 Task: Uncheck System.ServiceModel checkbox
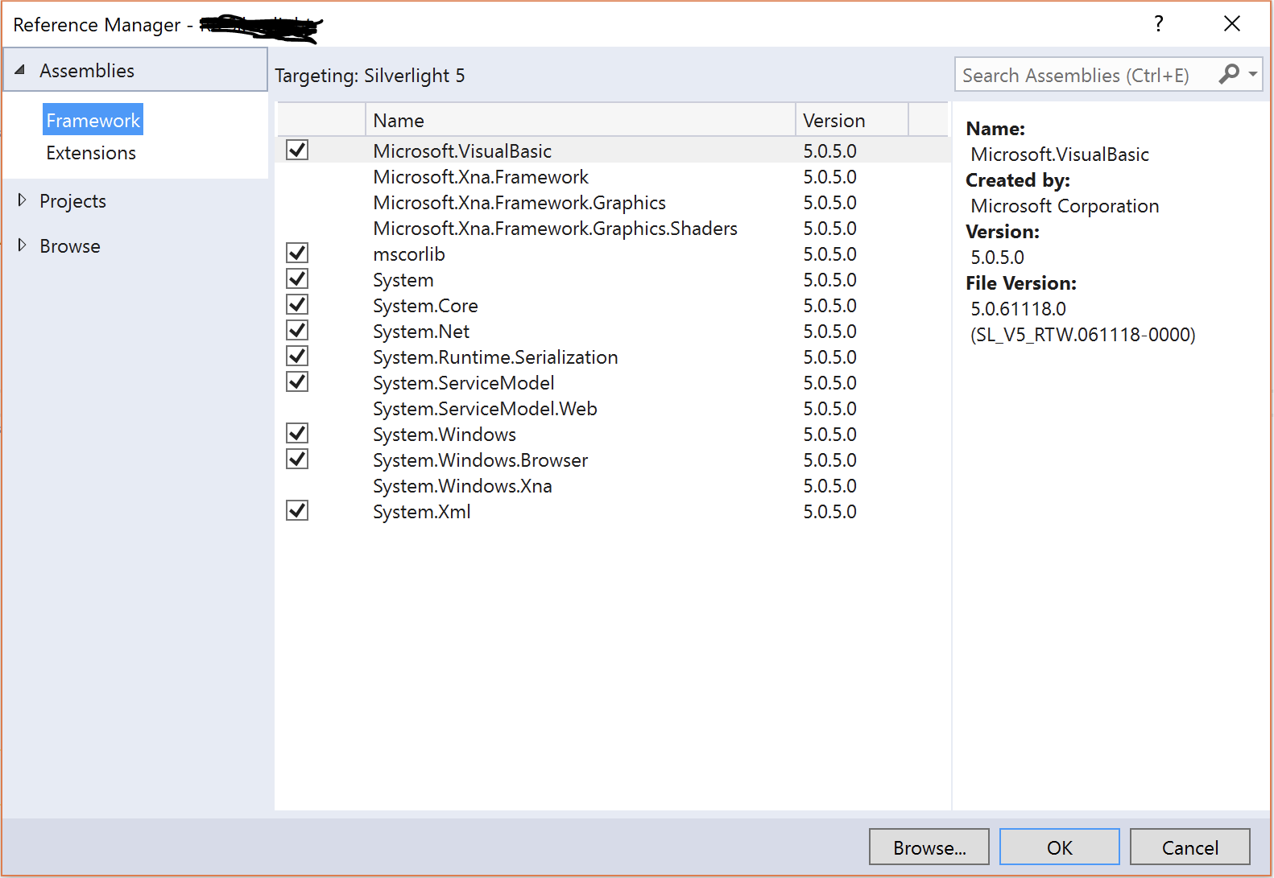point(297,381)
